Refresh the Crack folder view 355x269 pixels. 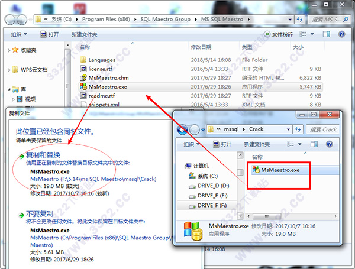click(x=298, y=129)
